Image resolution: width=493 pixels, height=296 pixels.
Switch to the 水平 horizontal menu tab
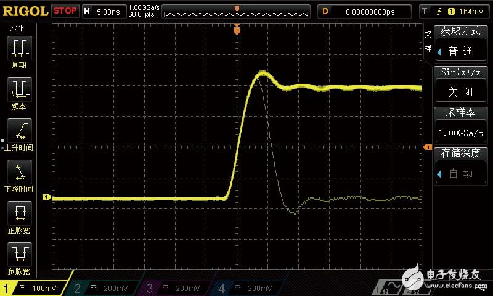17,28
